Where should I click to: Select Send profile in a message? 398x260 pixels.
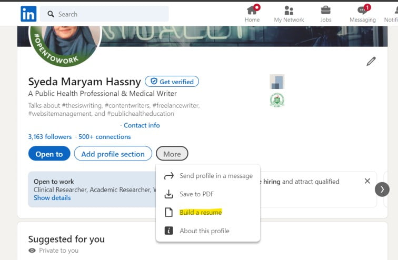[x=216, y=176]
